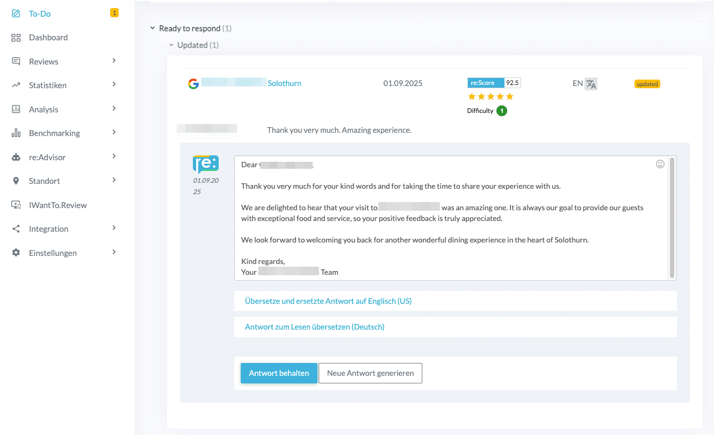Screen dimensions: 714x435
Task: Click the translate icon next to EN
Action: (591, 84)
